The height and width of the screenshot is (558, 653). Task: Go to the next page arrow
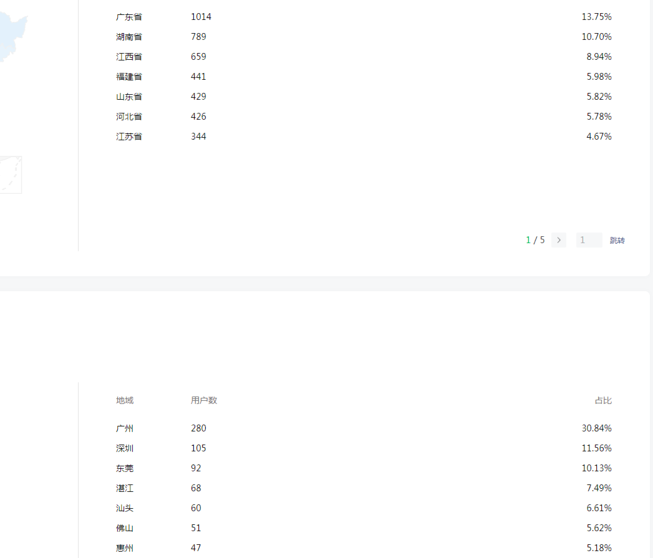558,240
